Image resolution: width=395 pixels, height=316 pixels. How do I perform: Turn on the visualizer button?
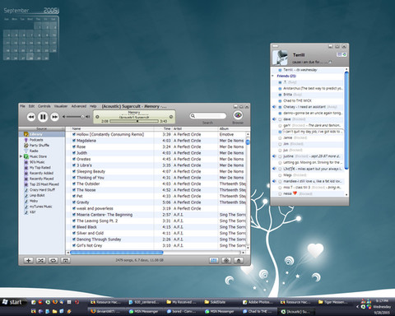point(226,260)
